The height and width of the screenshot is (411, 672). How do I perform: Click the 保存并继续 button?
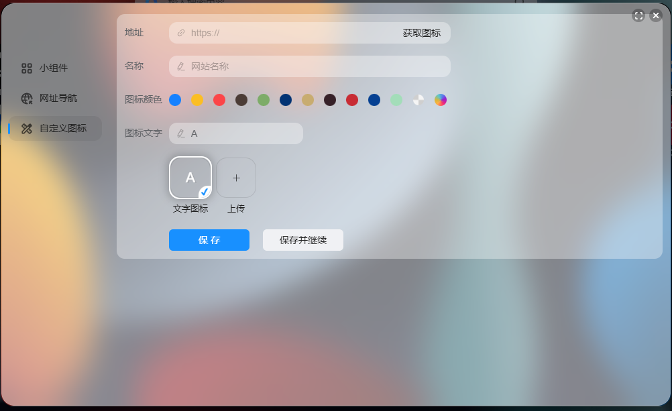[x=303, y=240]
